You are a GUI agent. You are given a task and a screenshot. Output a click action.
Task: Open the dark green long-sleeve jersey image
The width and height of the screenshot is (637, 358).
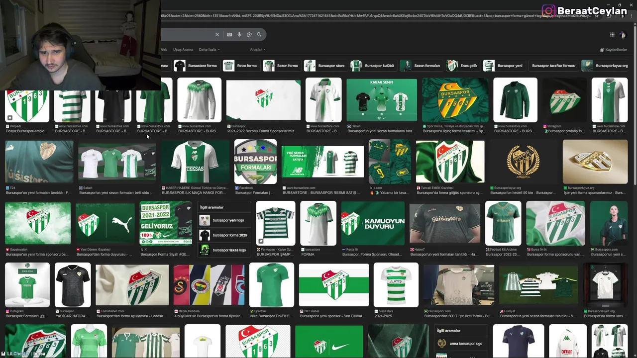tap(515, 100)
